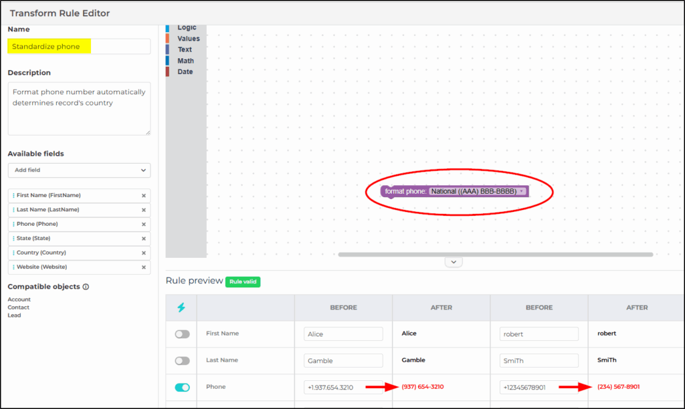Open the Compatible objects info icon

point(86,287)
